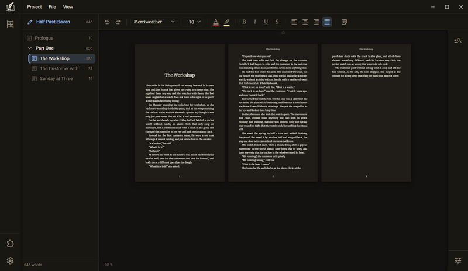468x271 pixels.
Task: Open the library shelf icon in sidebar
Action: click(10, 25)
